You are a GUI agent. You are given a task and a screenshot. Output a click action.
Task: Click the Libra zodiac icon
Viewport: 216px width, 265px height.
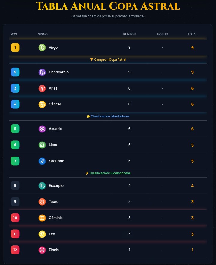click(42, 145)
